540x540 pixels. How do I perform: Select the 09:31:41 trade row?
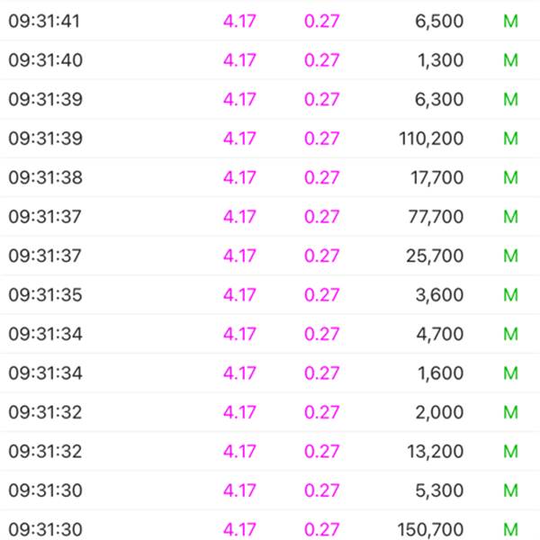[270, 21]
